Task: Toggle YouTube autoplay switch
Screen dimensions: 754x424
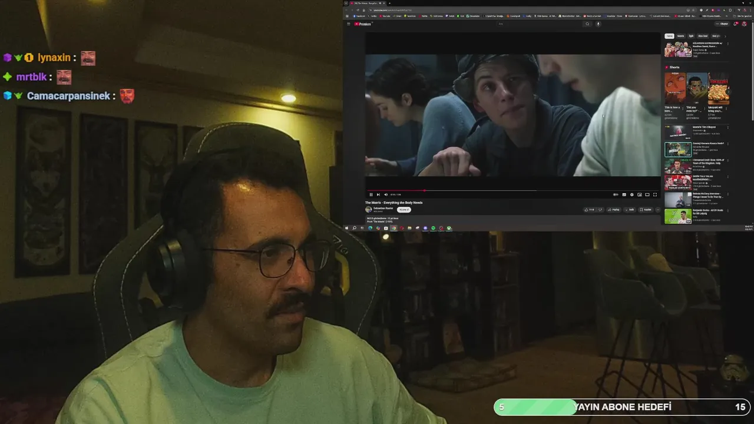Action: [x=616, y=194]
